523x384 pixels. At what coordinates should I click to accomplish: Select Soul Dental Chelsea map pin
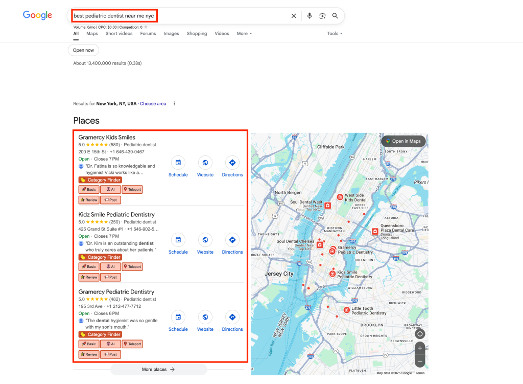[320, 245]
